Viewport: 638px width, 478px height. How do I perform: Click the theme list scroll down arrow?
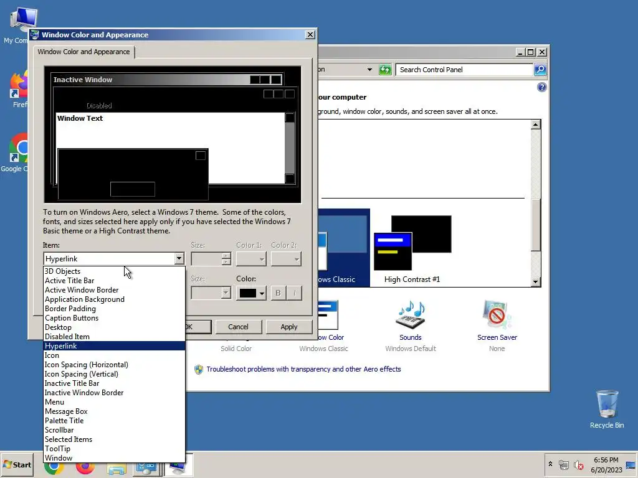536,282
